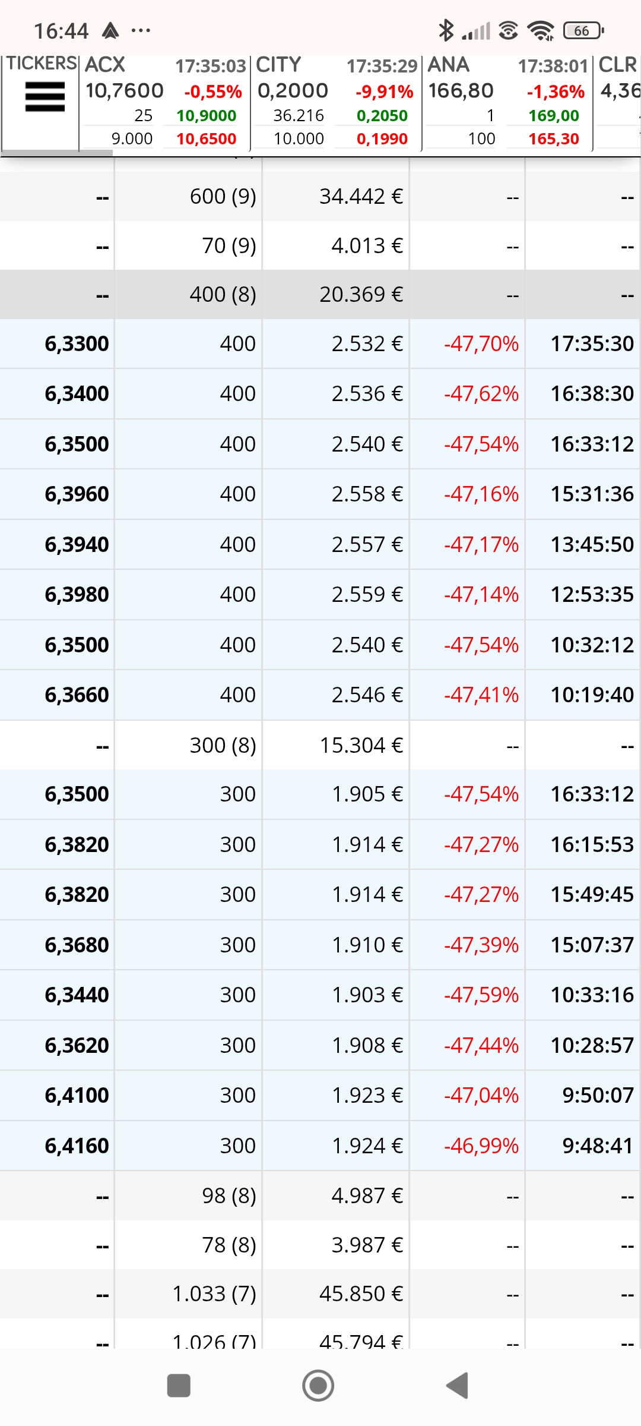Image resolution: width=641 pixels, height=1426 pixels.
Task: Tap the Android recent apps square
Action: tap(179, 1386)
